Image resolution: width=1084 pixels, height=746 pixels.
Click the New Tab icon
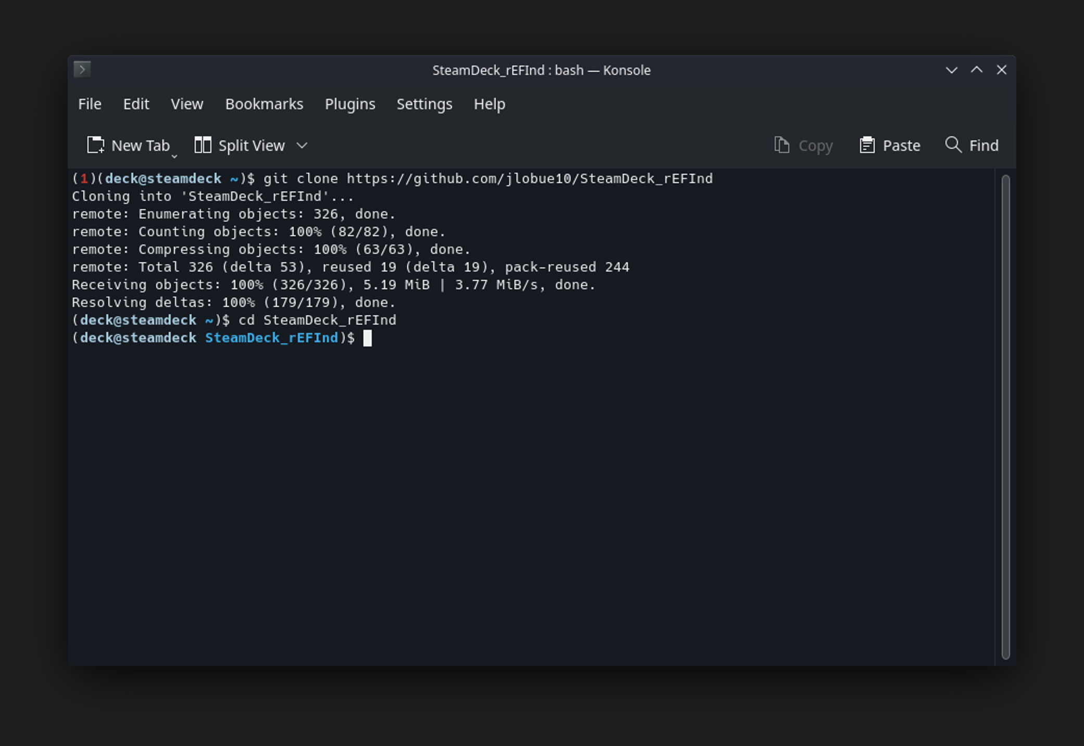(x=96, y=145)
